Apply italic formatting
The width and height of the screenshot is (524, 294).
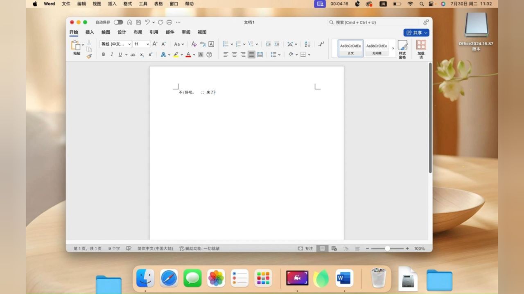coord(111,54)
